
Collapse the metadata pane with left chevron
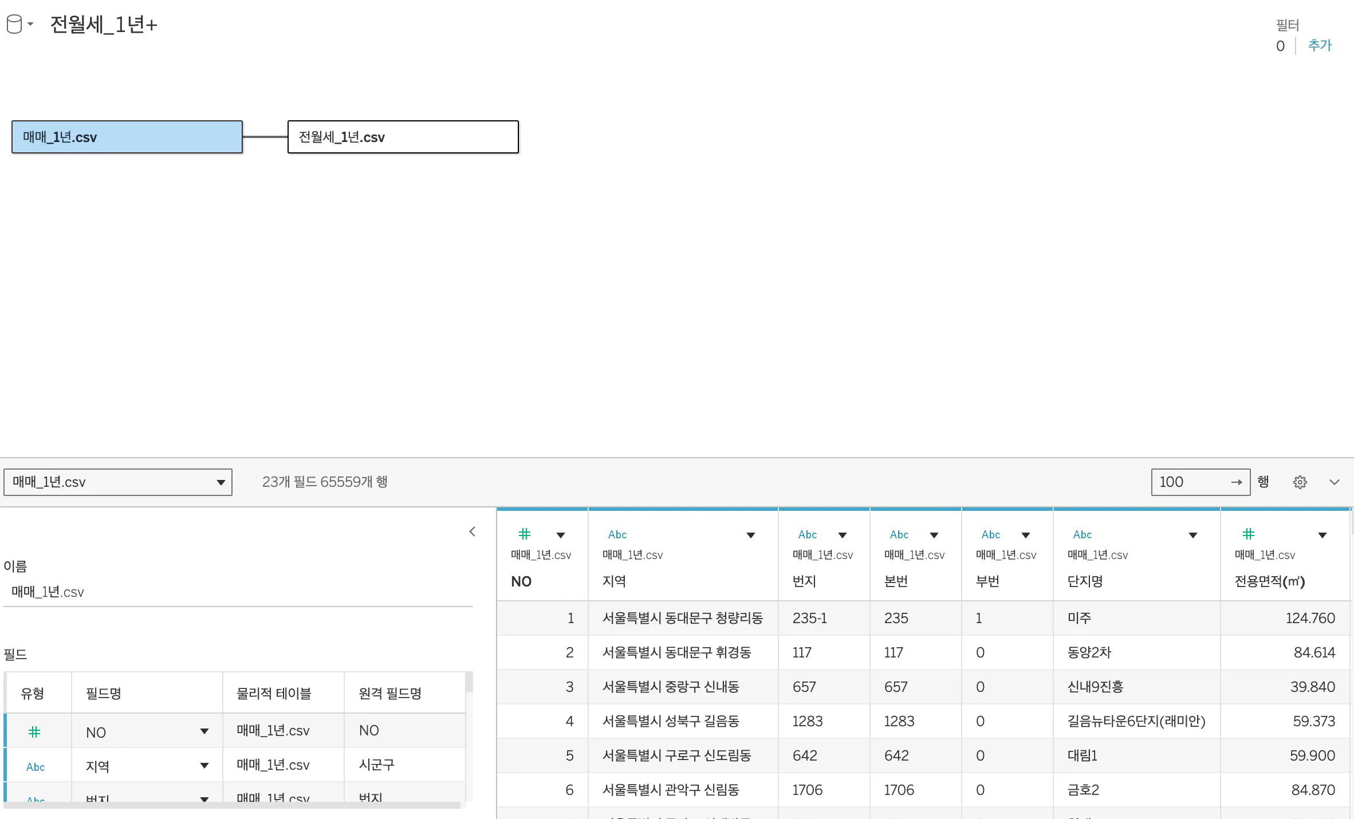coord(472,531)
